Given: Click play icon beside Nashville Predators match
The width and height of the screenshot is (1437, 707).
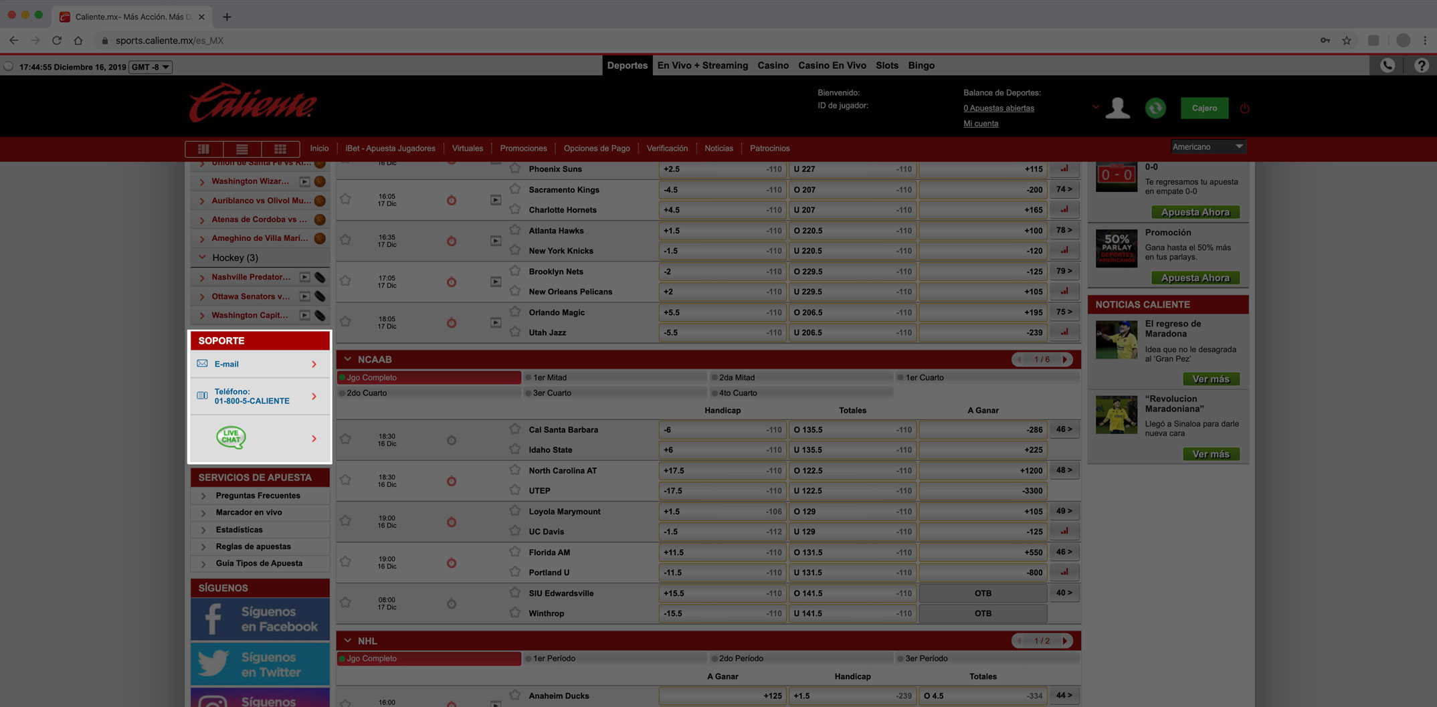Looking at the screenshot, I should point(304,277).
